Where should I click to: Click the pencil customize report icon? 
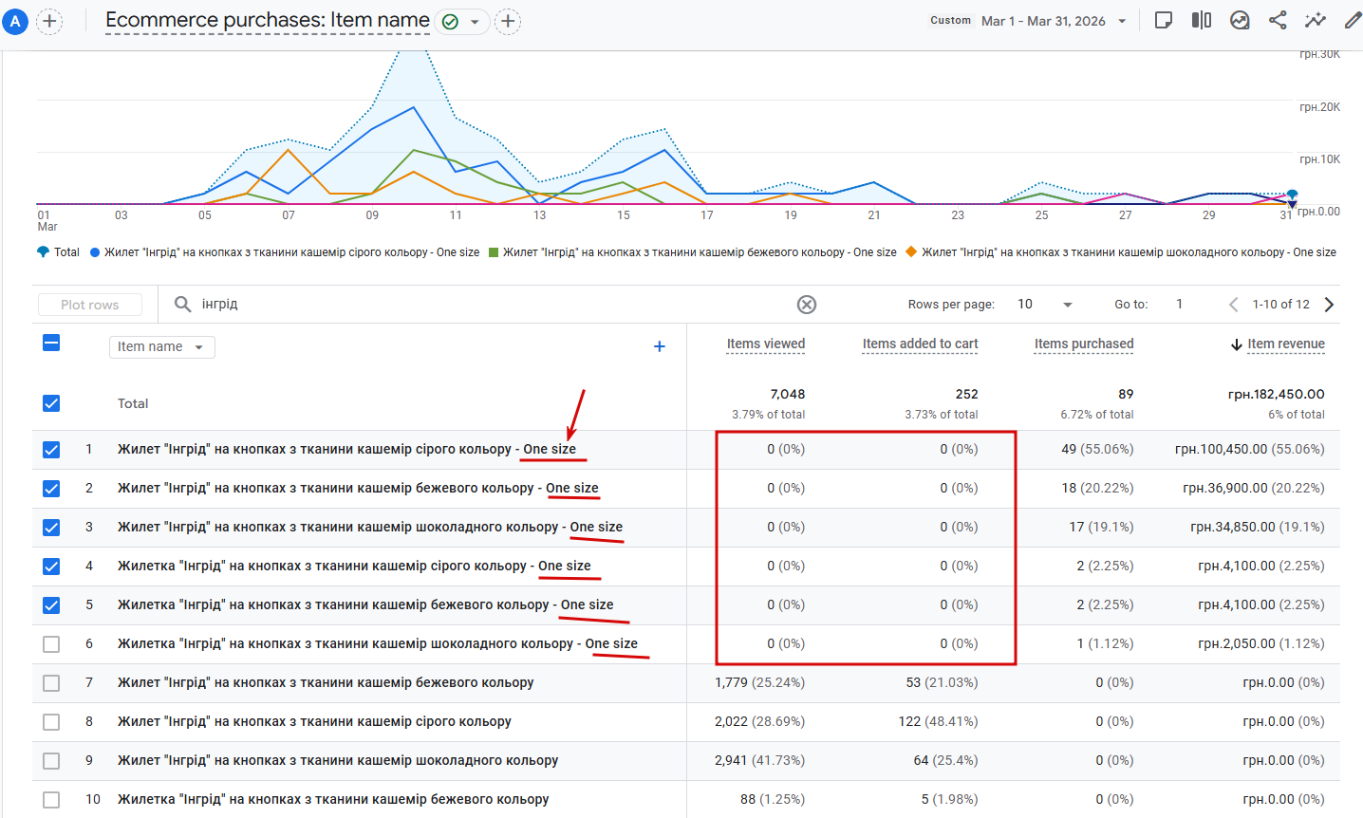point(1353,20)
